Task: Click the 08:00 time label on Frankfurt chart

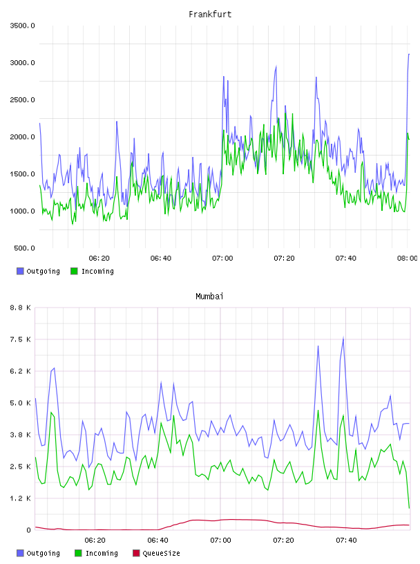Action: click(408, 258)
